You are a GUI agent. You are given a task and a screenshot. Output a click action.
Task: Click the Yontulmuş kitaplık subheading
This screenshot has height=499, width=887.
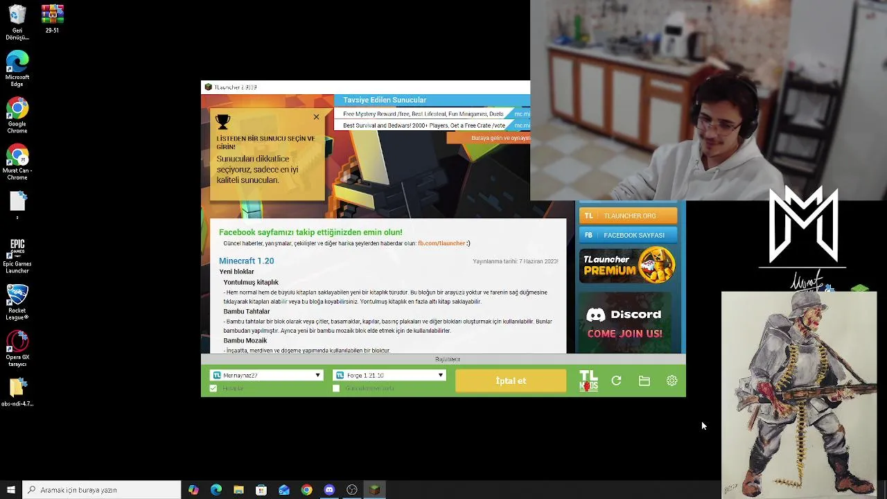point(251,282)
